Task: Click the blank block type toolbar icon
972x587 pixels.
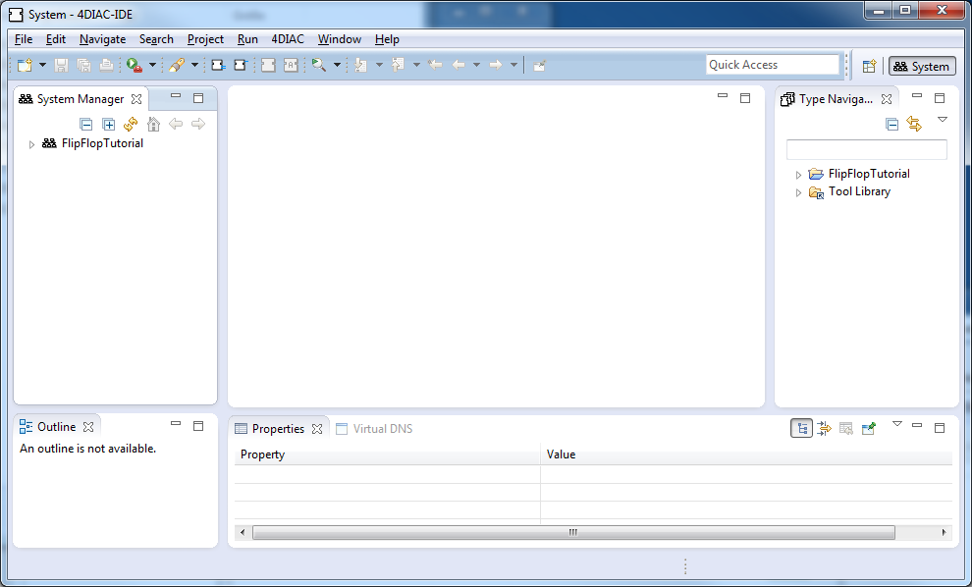Action: click(268, 65)
